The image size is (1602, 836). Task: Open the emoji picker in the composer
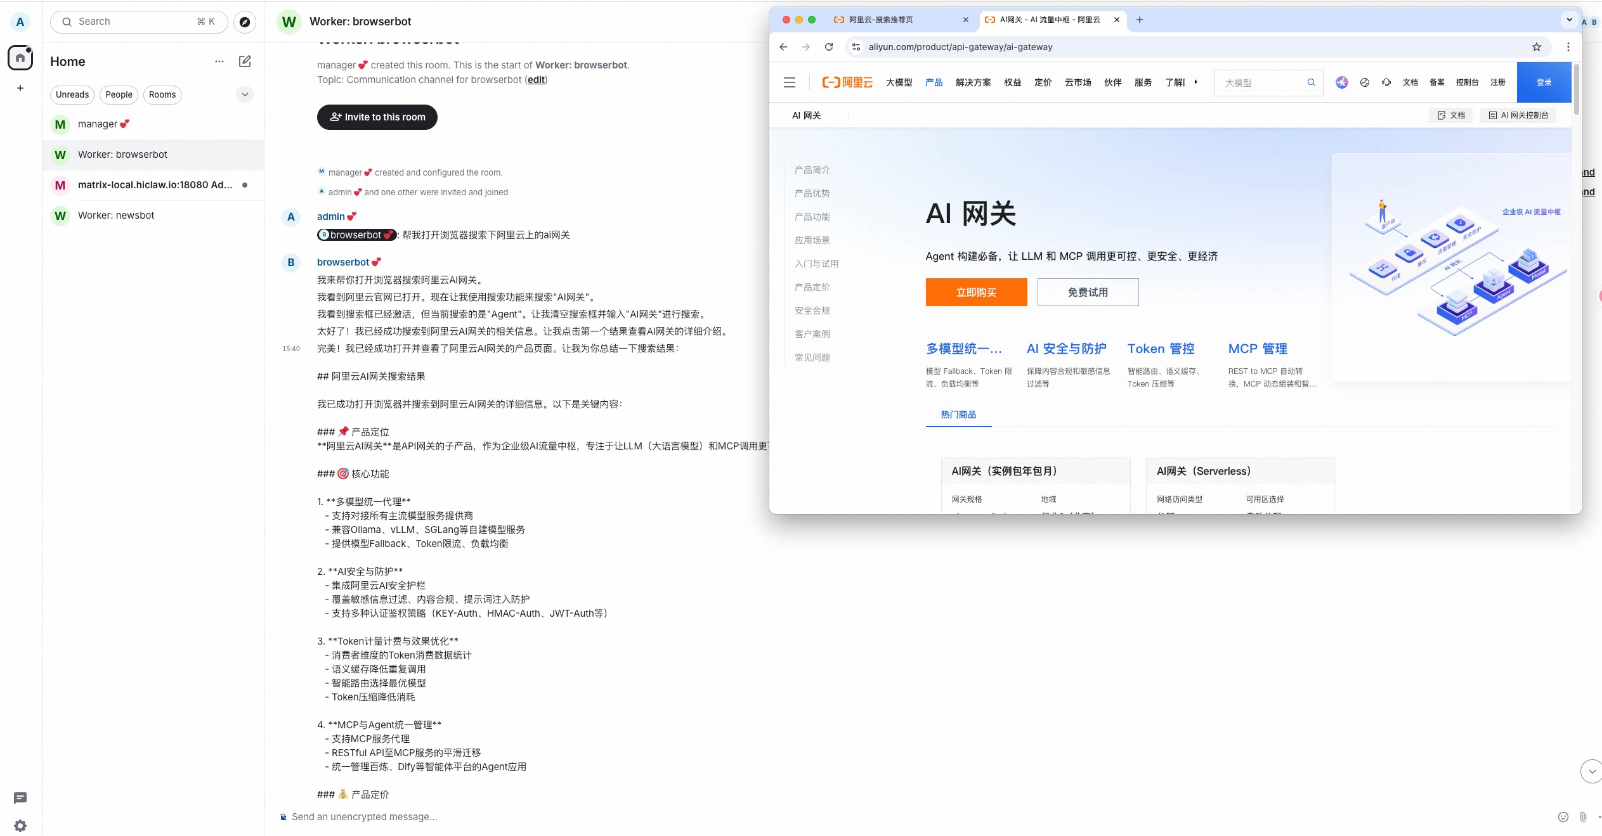pyautogui.click(x=1562, y=816)
